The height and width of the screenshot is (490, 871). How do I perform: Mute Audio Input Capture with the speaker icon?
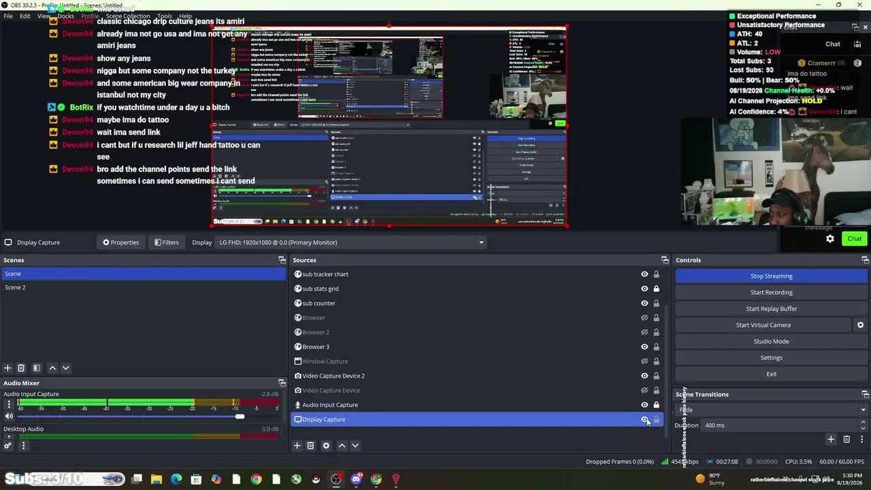[9, 416]
